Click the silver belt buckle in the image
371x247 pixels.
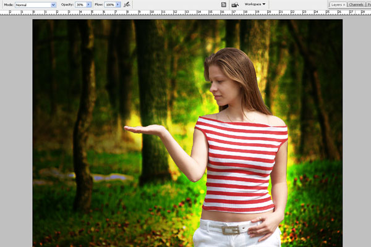click(230, 230)
